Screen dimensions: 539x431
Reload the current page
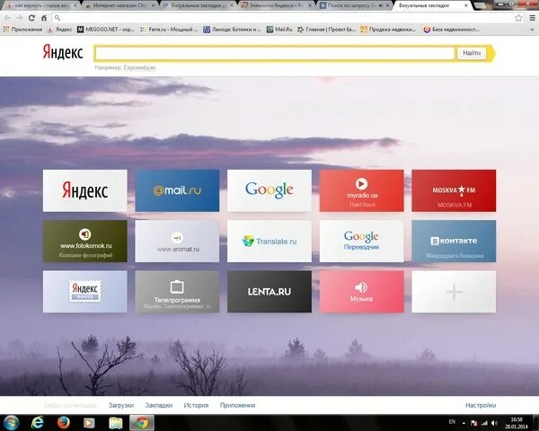[x=31, y=18]
